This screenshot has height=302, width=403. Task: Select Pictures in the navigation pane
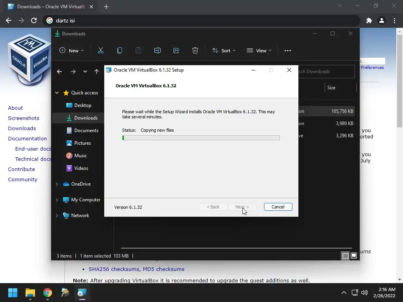point(79,143)
